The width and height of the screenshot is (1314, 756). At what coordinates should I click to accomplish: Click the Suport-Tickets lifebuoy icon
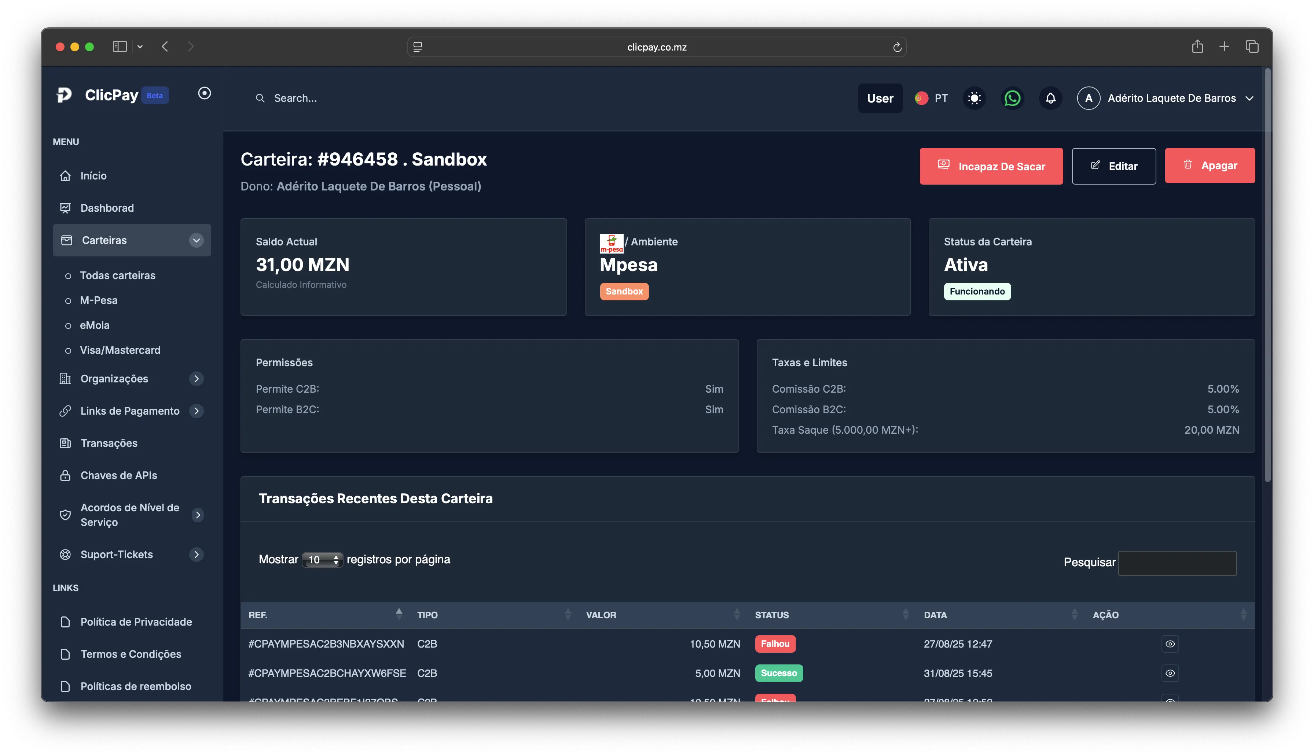(65, 555)
